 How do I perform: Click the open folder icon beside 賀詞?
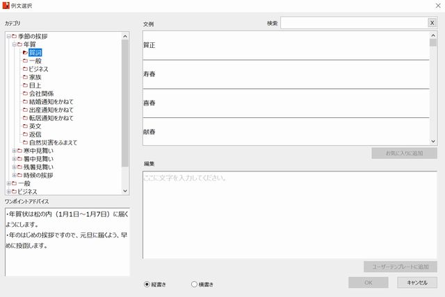pos(25,53)
